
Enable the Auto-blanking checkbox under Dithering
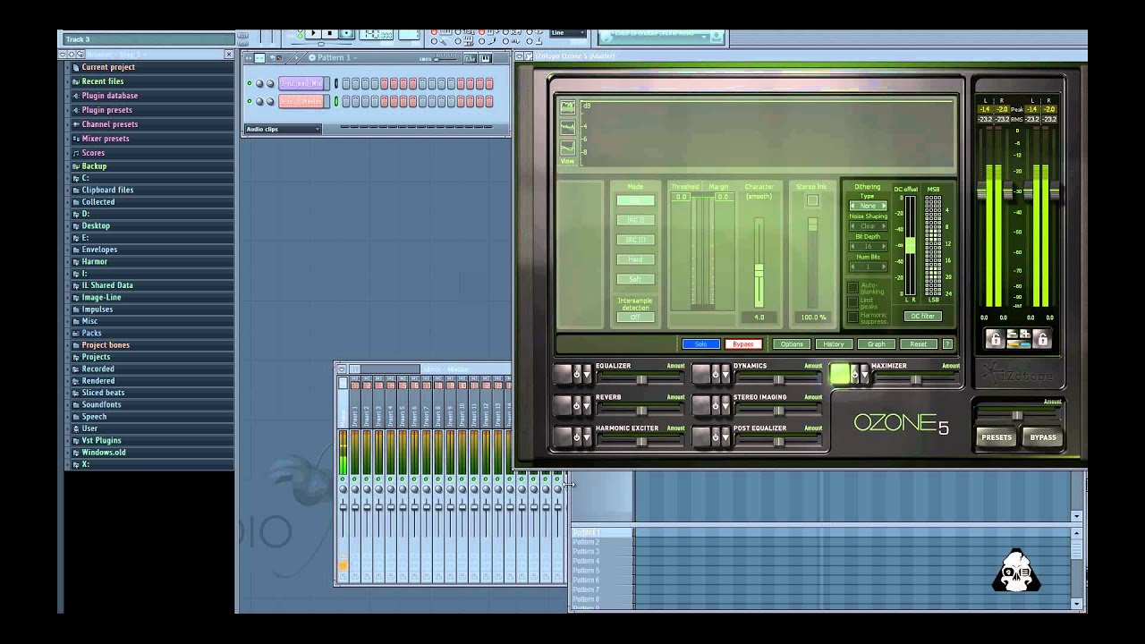point(852,287)
